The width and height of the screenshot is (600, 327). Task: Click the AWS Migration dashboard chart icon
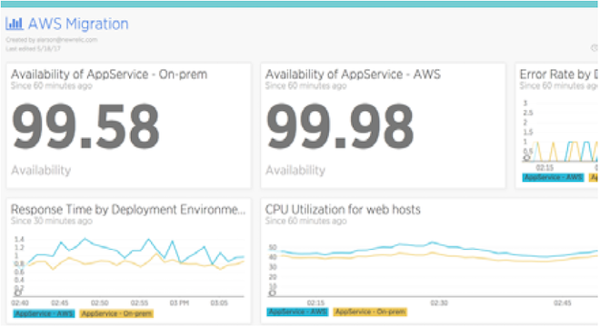coord(15,24)
